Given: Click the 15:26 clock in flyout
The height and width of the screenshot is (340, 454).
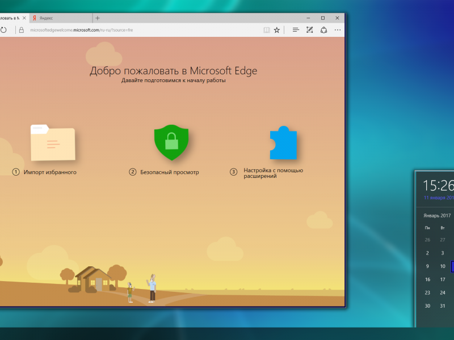Looking at the screenshot, I should [x=438, y=185].
